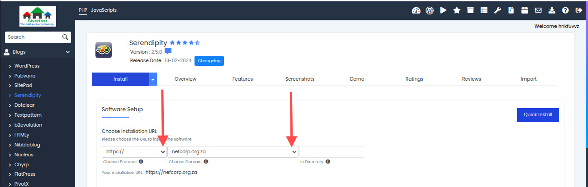Click the In Directory info icon
This screenshot has height=187, width=588.
click(x=327, y=161)
